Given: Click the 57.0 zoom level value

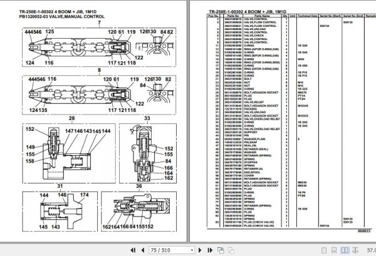Looking at the screenshot, I should coord(371,250).
